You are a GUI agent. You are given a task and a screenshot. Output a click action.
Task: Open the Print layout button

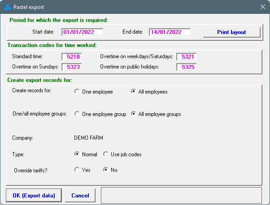231,32
